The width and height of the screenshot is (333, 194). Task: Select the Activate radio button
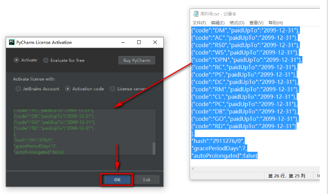(16, 60)
